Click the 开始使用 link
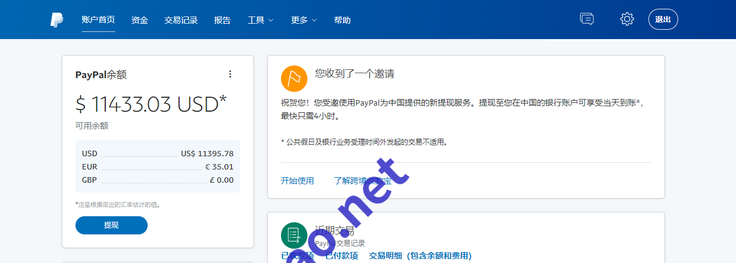736x263 pixels. coord(297,180)
